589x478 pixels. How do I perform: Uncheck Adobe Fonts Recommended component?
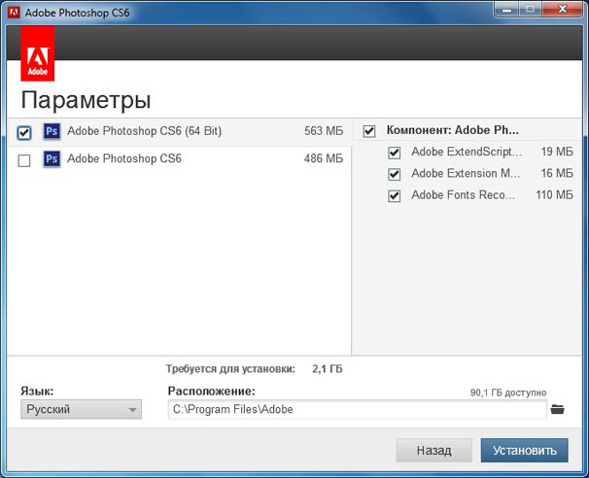coord(394,195)
